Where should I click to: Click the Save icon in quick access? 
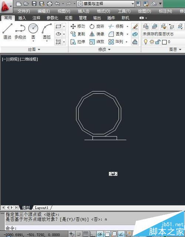[x=34, y=4]
